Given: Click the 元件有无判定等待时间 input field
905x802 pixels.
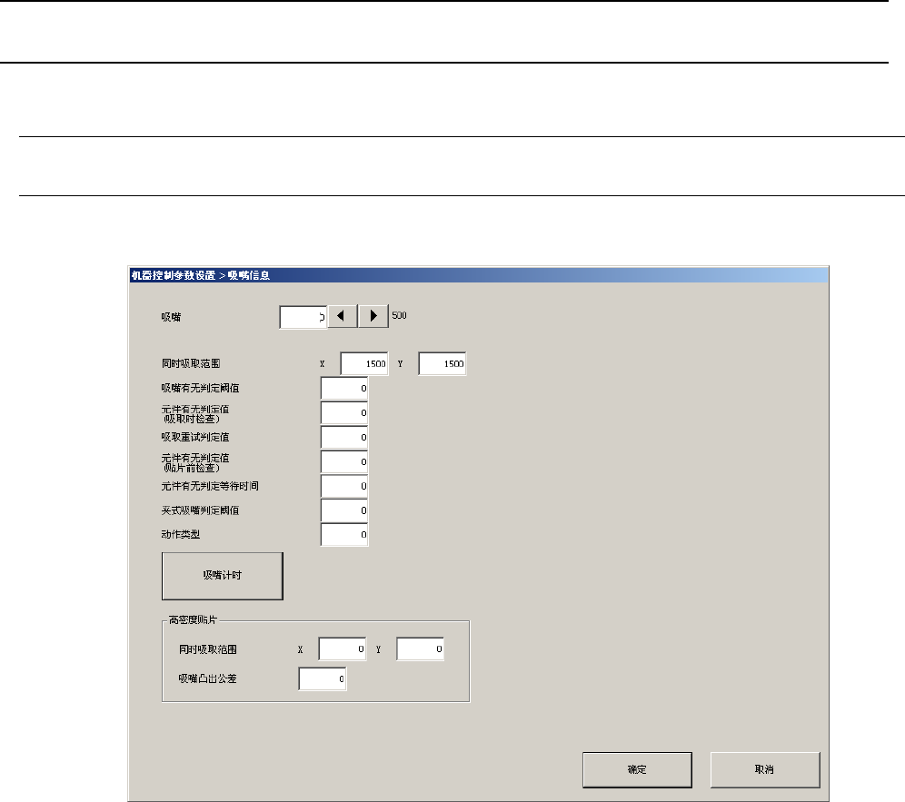Looking at the screenshot, I should coord(344,487).
